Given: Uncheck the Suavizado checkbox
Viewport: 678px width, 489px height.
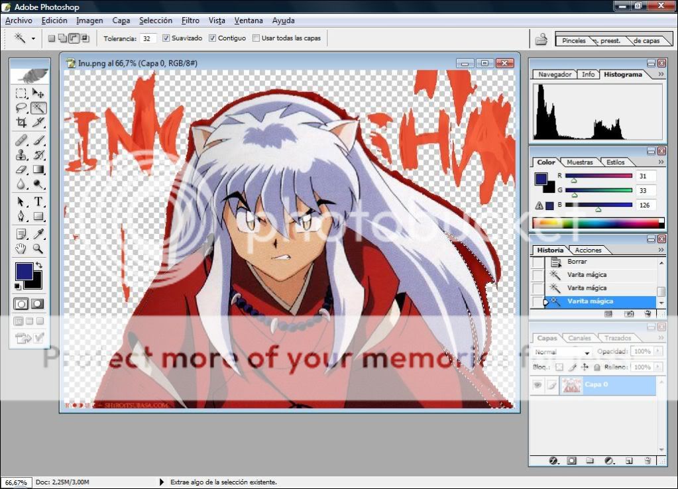Looking at the screenshot, I should (166, 38).
